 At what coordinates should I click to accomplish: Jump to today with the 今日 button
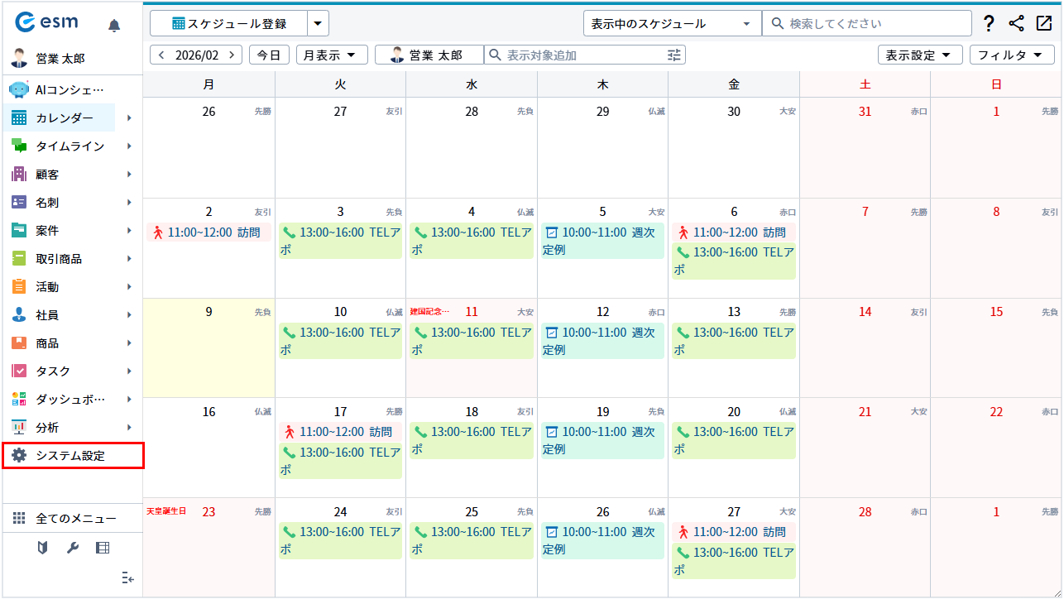269,55
